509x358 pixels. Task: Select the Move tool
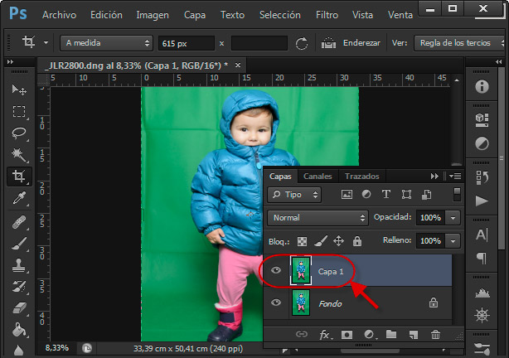(19, 89)
